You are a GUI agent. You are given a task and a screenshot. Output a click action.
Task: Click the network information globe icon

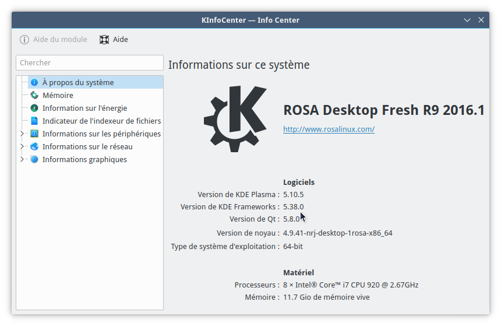(x=34, y=146)
